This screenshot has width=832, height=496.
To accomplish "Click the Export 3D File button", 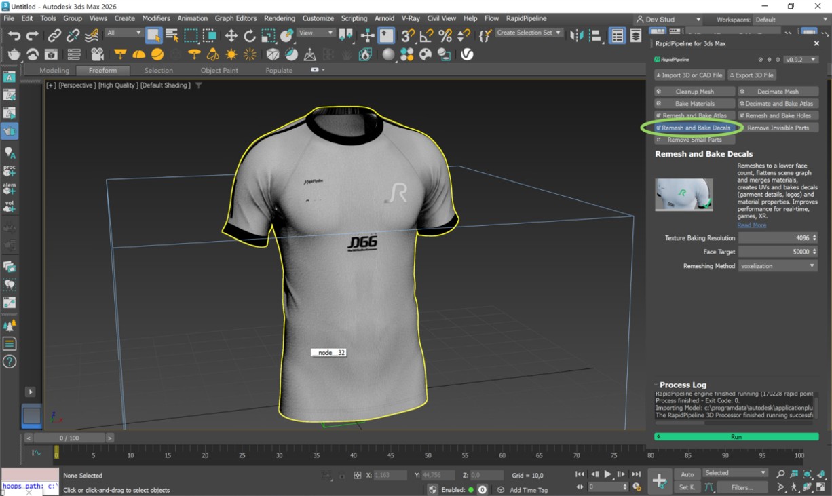I will coord(752,75).
